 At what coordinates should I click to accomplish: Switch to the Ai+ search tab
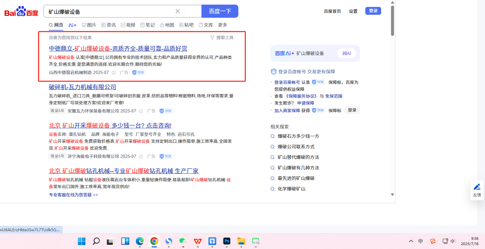point(73,25)
